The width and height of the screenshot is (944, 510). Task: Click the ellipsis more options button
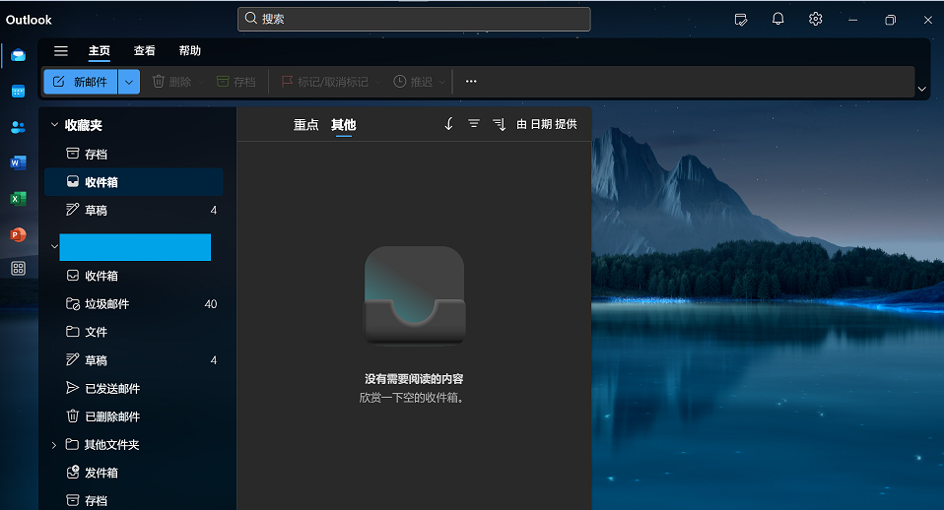471,81
